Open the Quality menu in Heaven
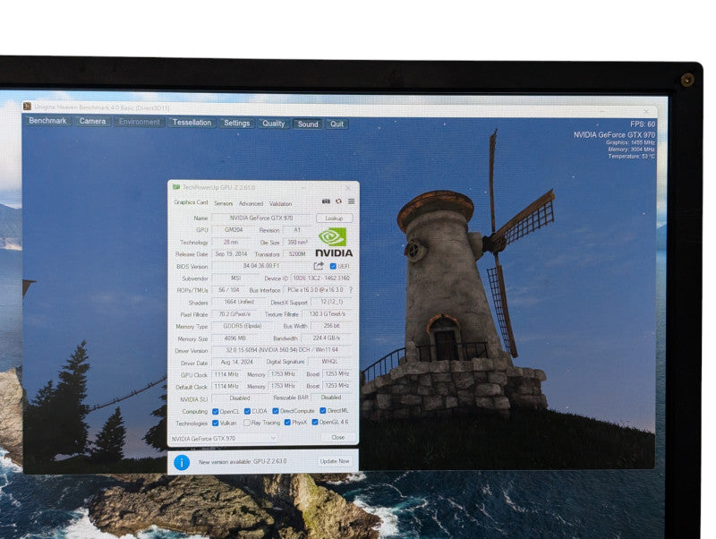Image resolution: width=716 pixels, height=539 pixels. pyautogui.click(x=273, y=124)
